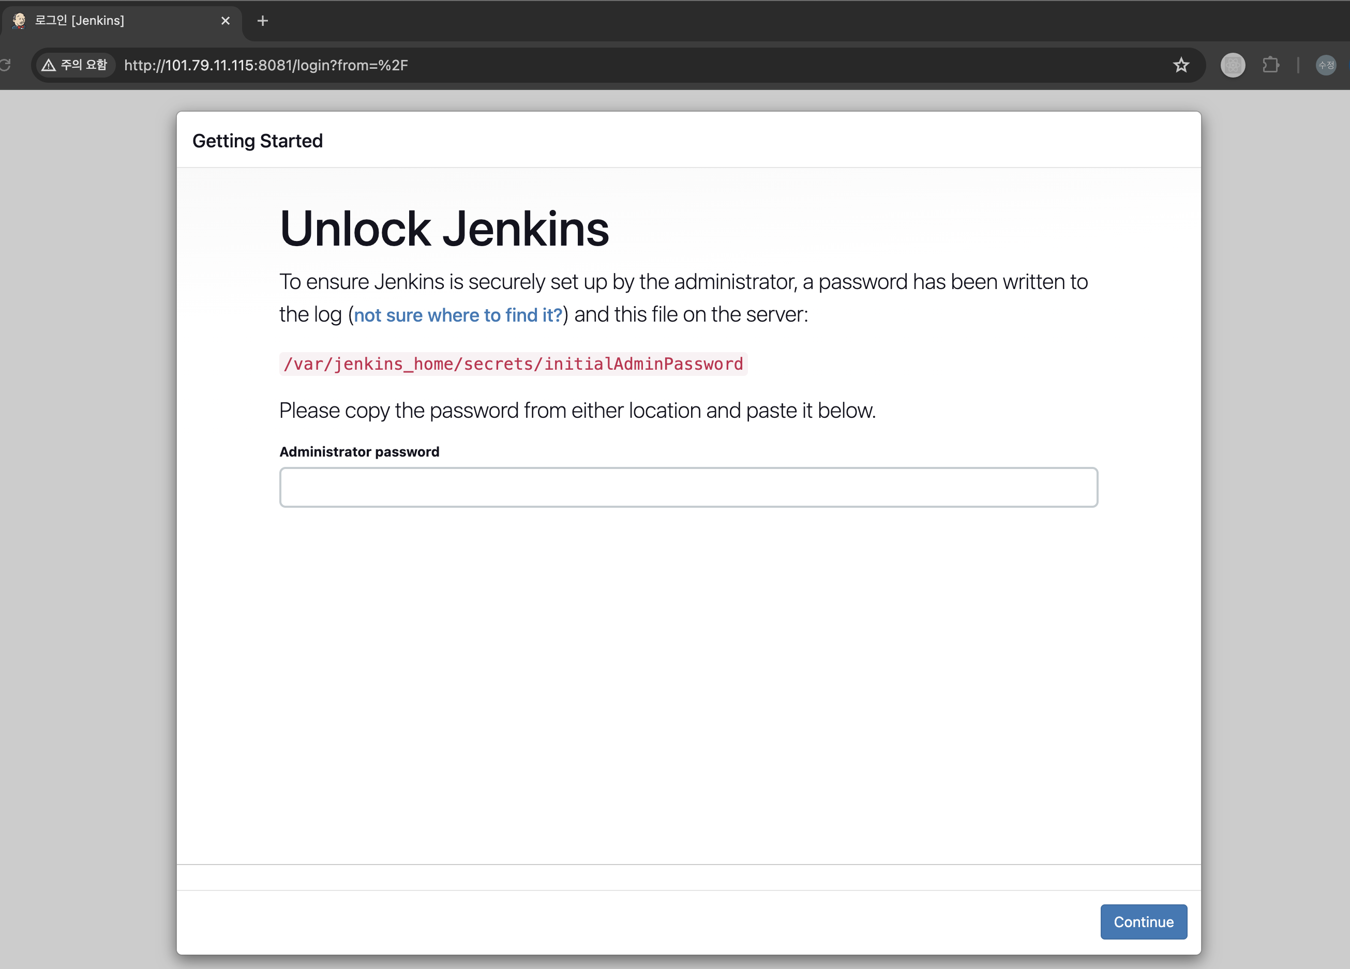
Task: Click the Jenkins favicon on the tab
Action: (x=19, y=21)
